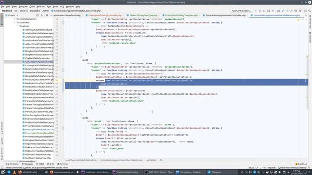Collapse the DataTable folder
The width and height of the screenshot is (312, 175).
pos(14,23)
